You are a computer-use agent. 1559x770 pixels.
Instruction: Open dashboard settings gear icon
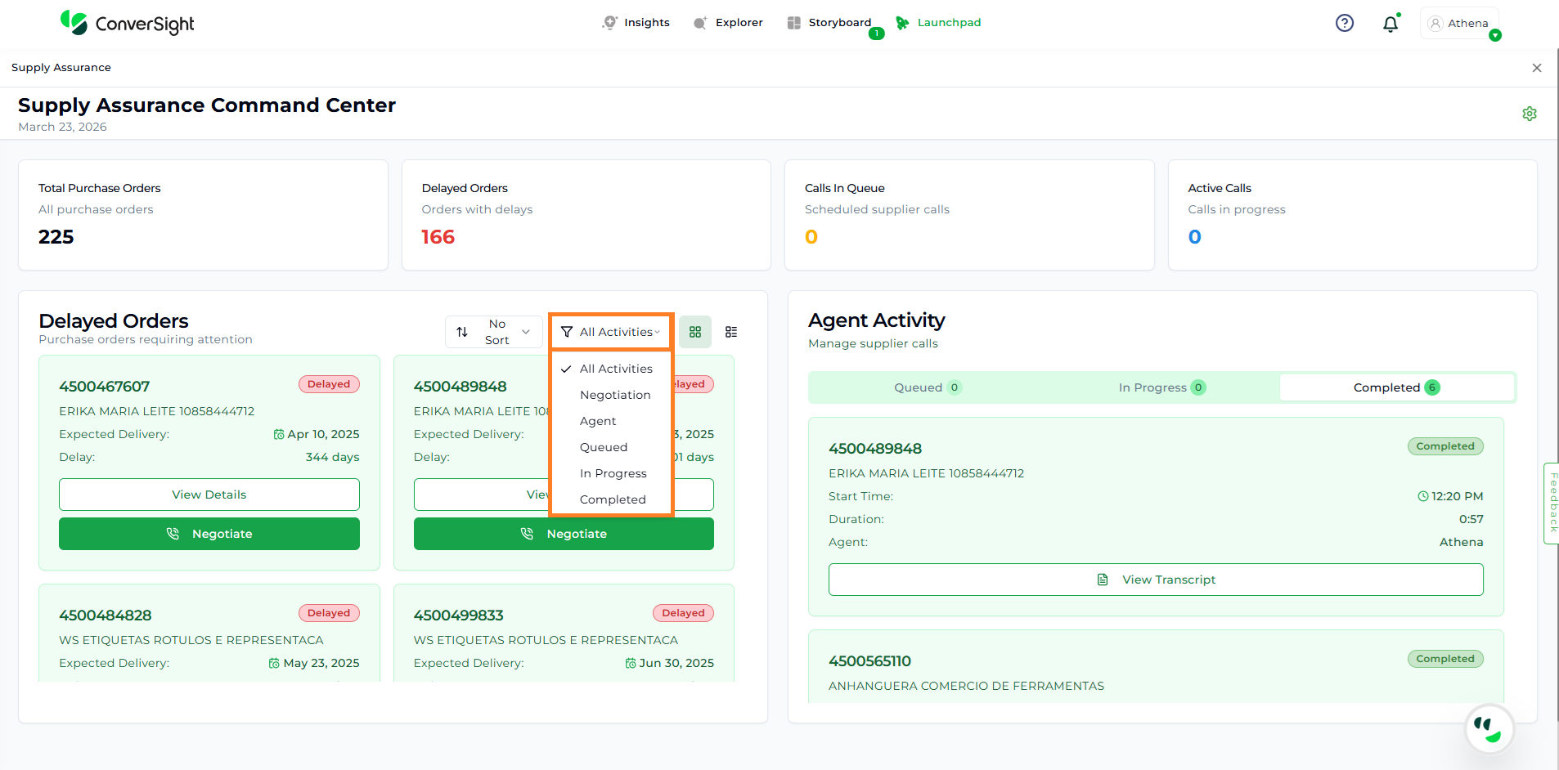(x=1529, y=114)
